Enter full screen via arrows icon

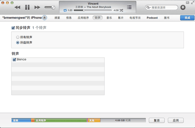coord(193,3)
